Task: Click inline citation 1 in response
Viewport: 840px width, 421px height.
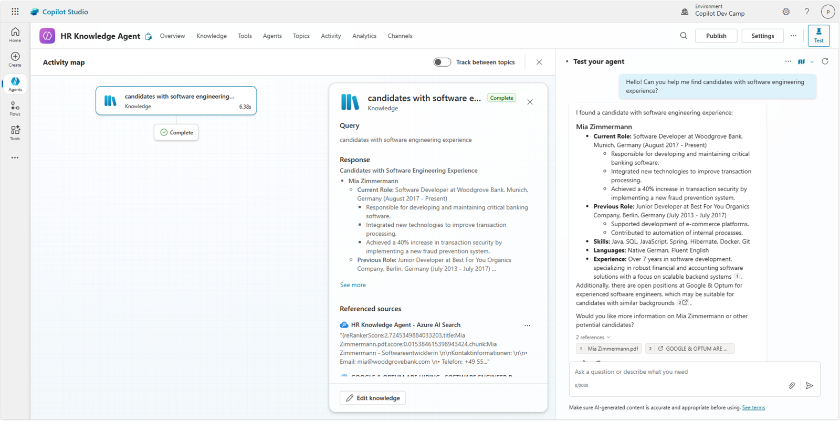Action: [737, 277]
